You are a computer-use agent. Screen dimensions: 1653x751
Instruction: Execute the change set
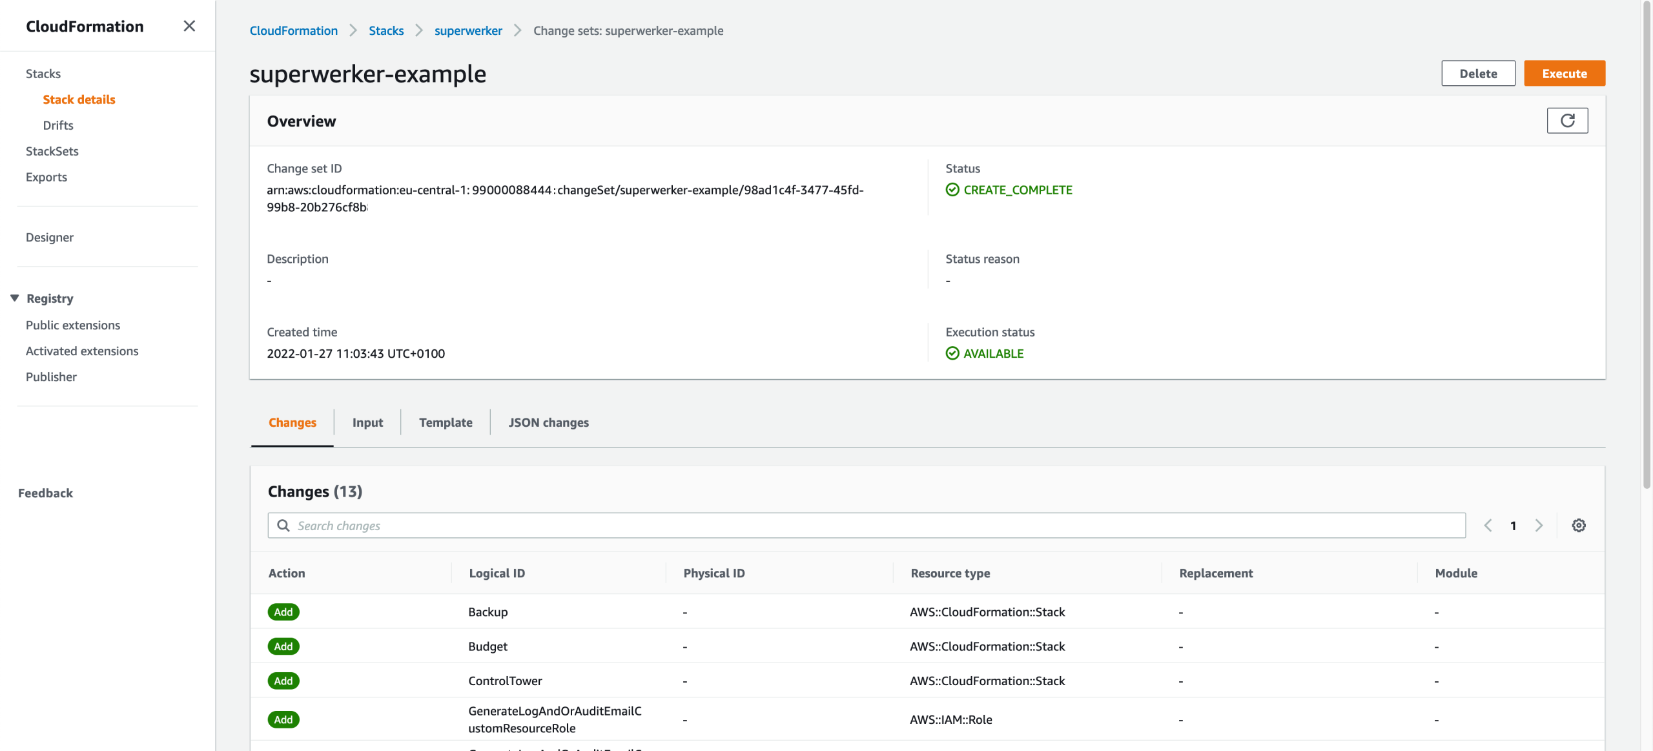point(1565,74)
